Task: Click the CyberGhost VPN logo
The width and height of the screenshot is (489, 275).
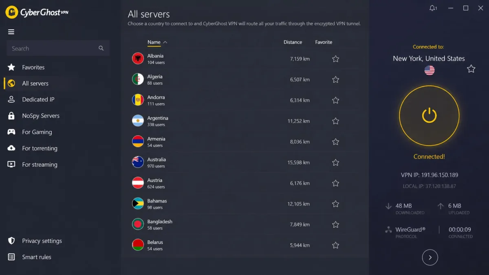Action: tap(37, 12)
